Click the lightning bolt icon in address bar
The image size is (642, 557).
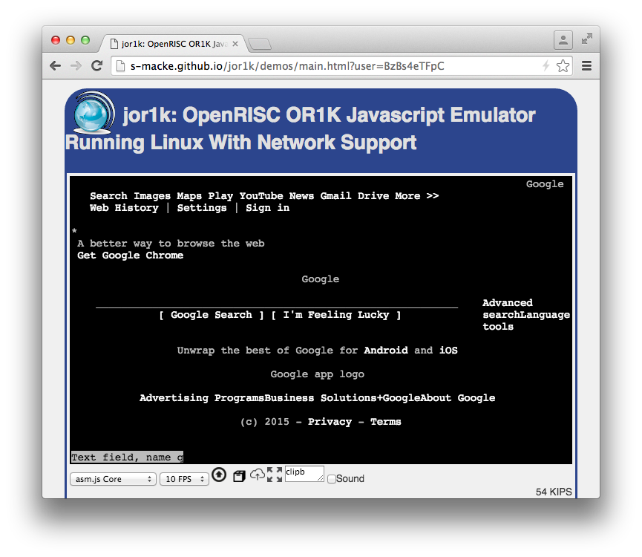(546, 65)
